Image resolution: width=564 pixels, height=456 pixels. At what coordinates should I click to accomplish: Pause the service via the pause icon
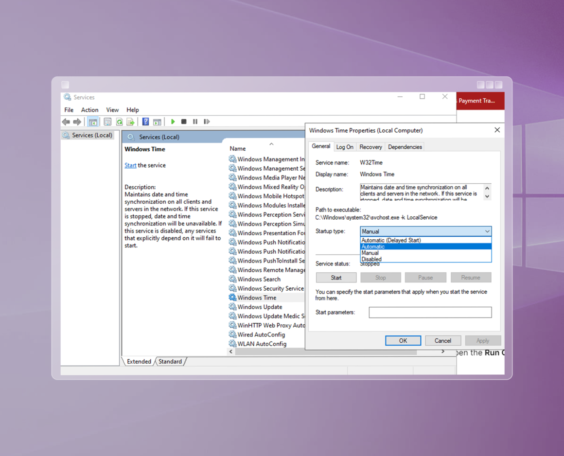195,122
